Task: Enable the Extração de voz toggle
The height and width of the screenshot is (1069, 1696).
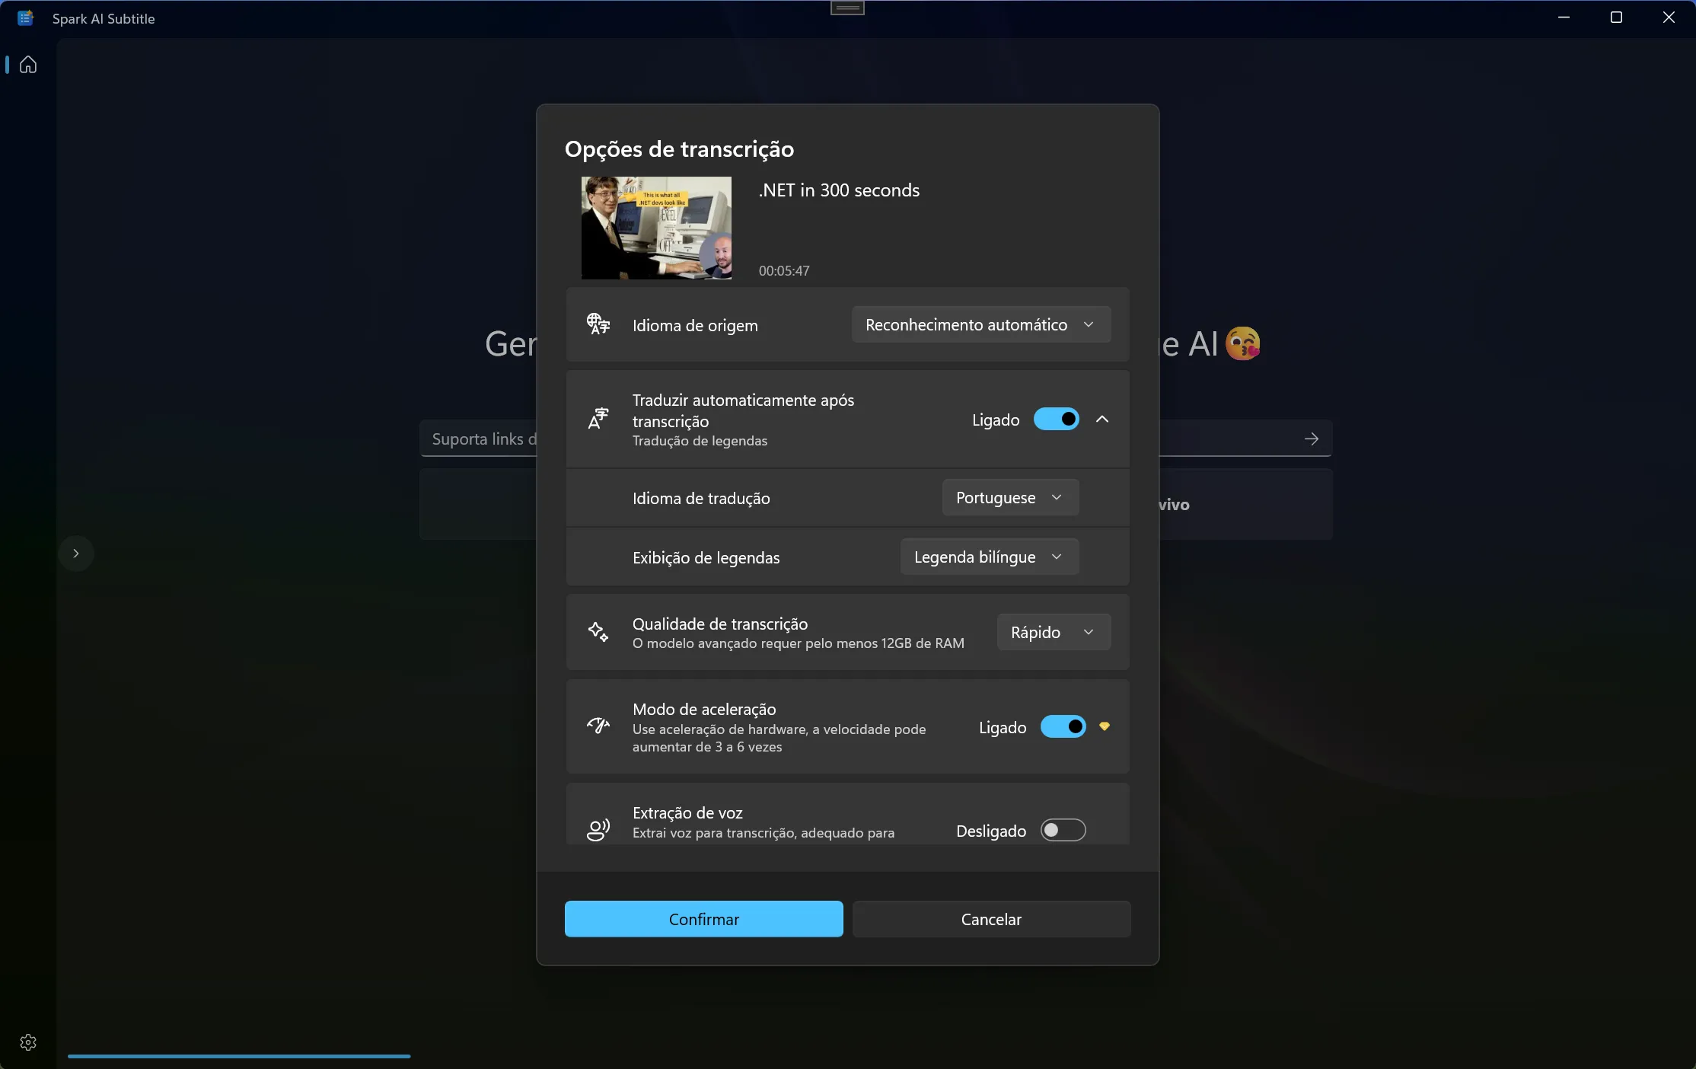Action: [x=1063, y=830]
